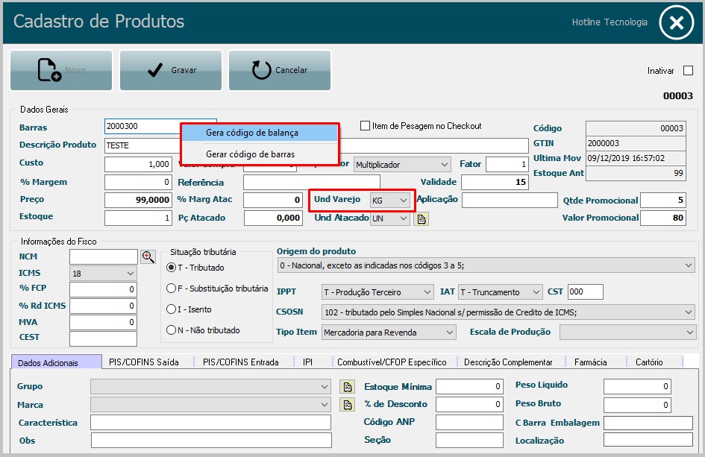Screen dimensions: 705x457
Task: Click the MVA input field
Action: [104, 322]
